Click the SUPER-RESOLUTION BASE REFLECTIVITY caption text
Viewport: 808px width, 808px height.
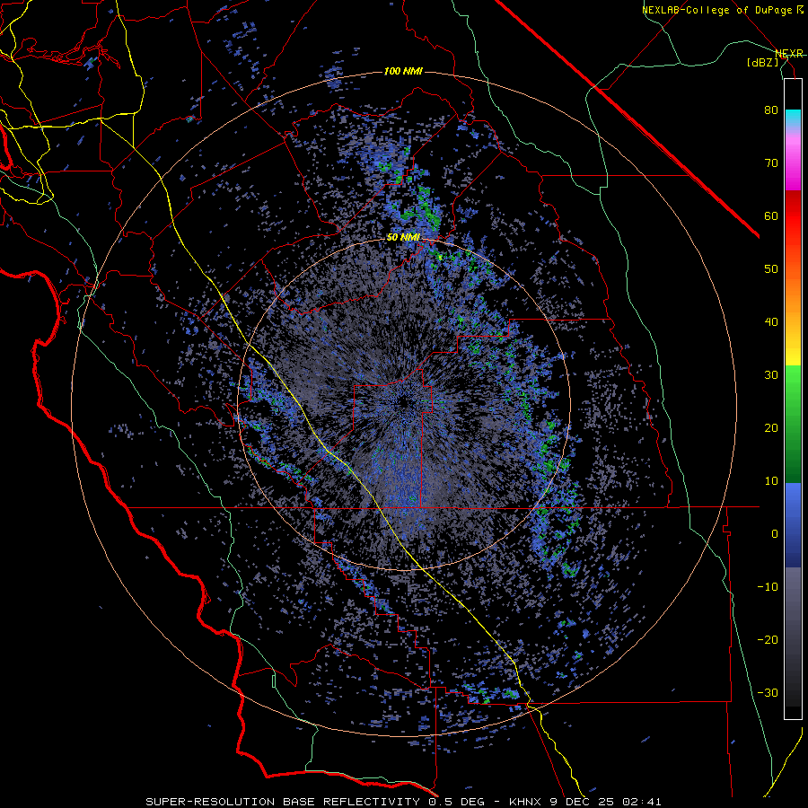pyautogui.click(x=281, y=802)
